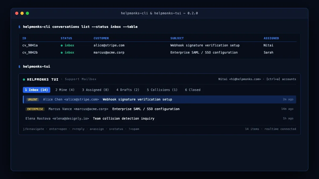
Task: Click alice@stripe.com in the table
Action: pyautogui.click(x=109, y=45)
